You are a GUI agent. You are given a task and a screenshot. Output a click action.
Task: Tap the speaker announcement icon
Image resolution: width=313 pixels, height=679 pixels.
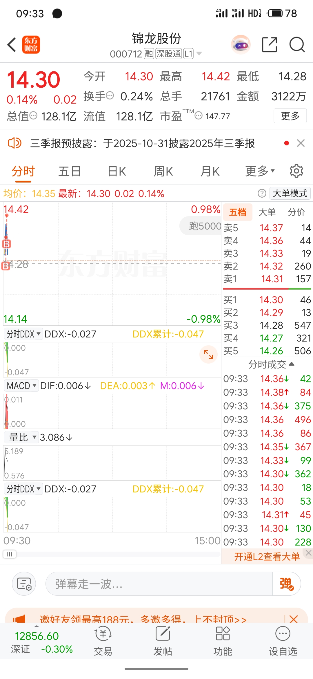point(14,143)
